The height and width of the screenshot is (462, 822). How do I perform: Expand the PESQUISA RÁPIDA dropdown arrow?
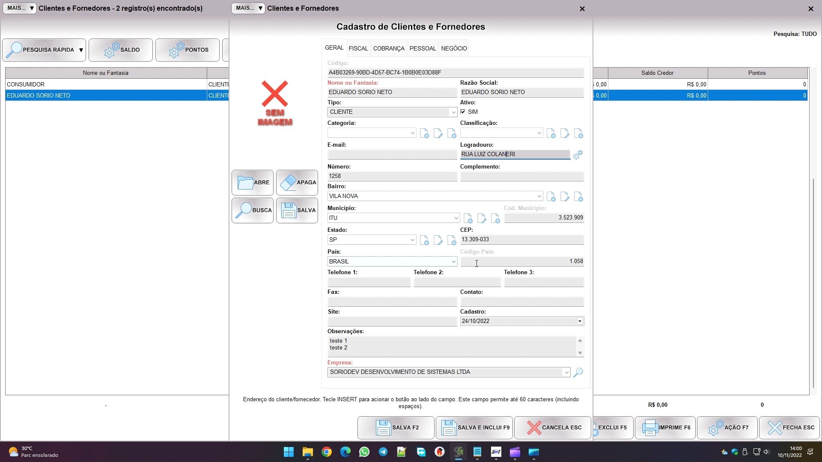81,50
